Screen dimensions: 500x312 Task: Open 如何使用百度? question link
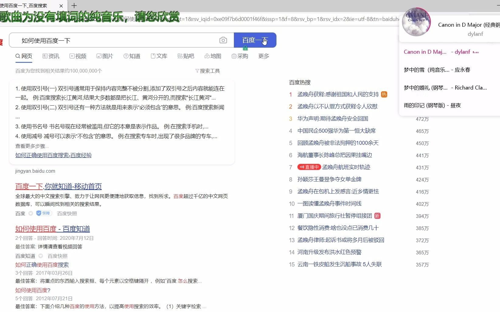[x=33, y=290]
